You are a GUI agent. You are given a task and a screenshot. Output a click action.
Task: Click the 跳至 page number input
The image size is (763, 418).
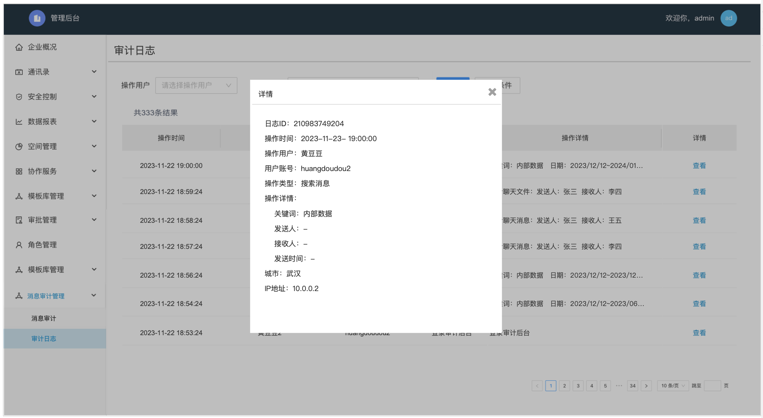pyautogui.click(x=712, y=386)
